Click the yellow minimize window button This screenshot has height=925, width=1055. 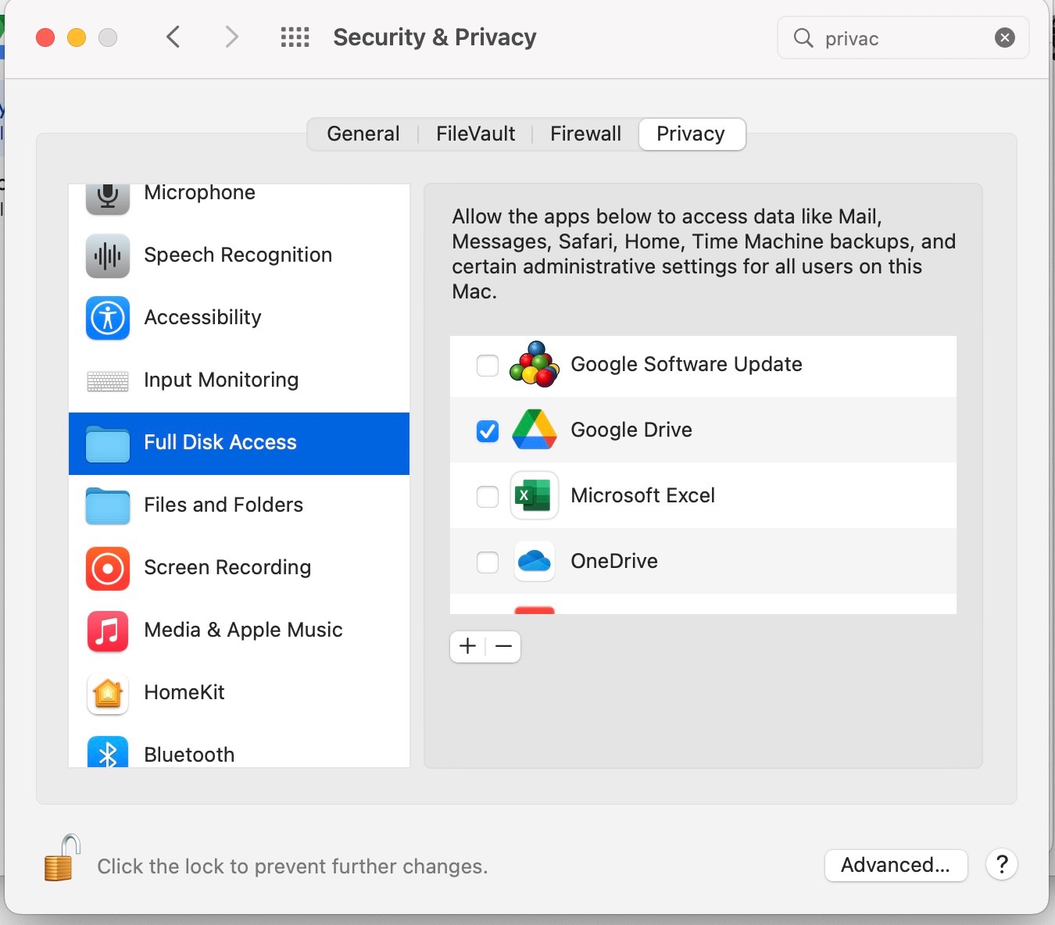pyautogui.click(x=77, y=37)
